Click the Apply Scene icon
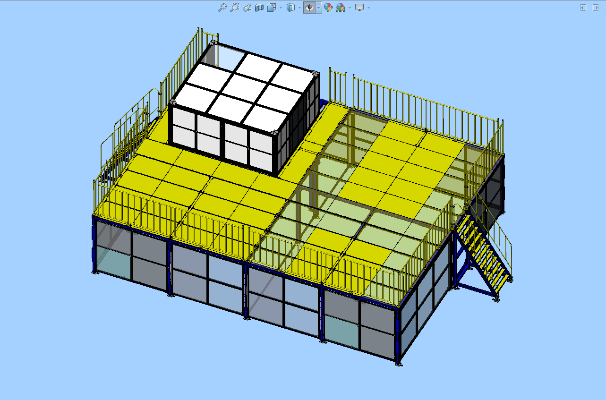The height and width of the screenshot is (400, 606). tap(340, 8)
